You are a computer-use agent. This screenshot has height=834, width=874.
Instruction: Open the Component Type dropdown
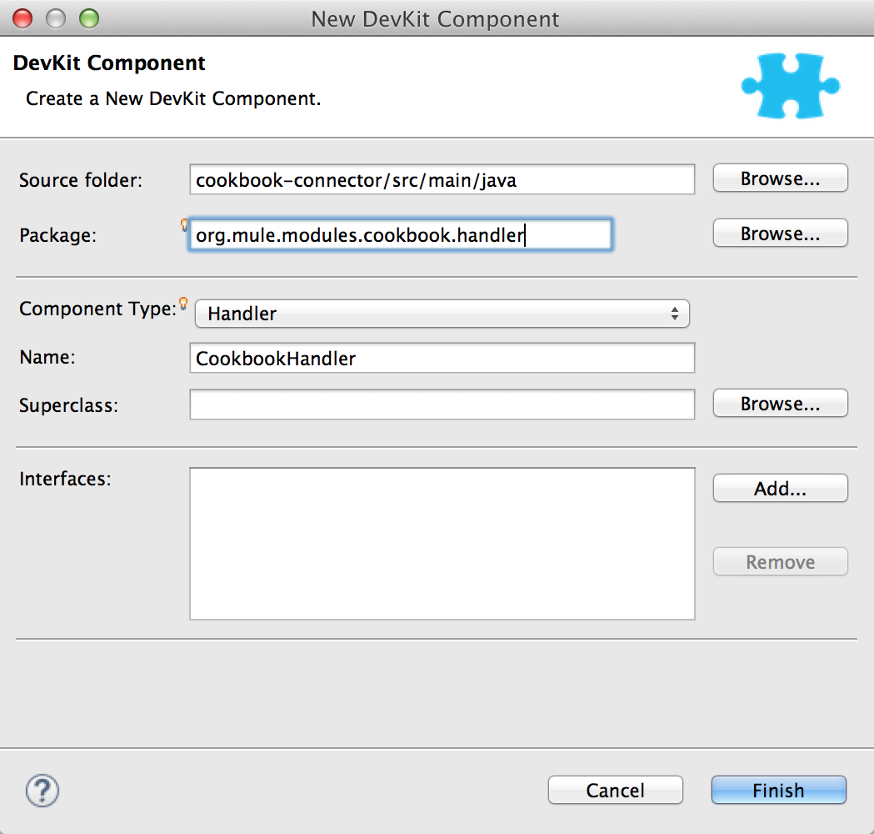(442, 314)
